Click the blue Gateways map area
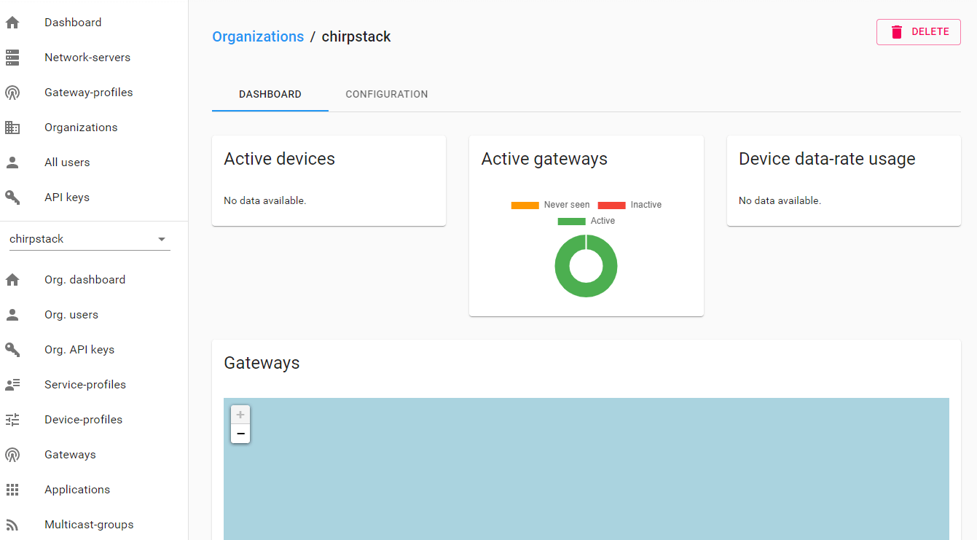Screen dimensions: 977x540 click(x=586, y=469)
